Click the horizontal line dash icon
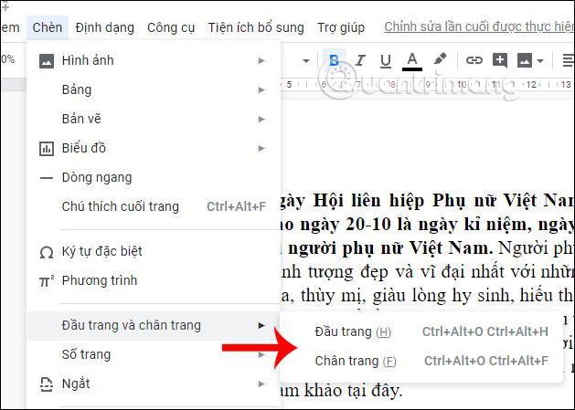Image resolution: width=575 pixels, height=410 pixels. point(47,178)
